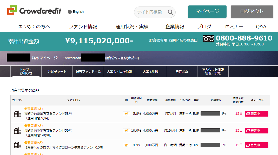Click the 販売金額 column header
The width and height of the screenshot is (278, 155).
152,100
